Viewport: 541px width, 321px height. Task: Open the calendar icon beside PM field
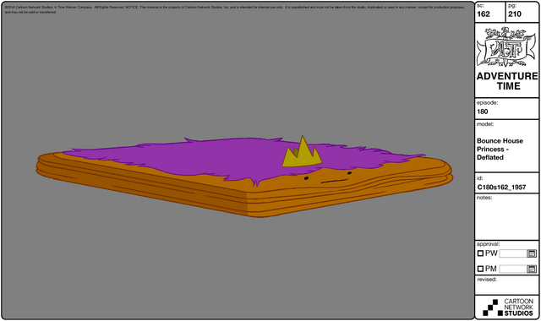click(532, 269)
